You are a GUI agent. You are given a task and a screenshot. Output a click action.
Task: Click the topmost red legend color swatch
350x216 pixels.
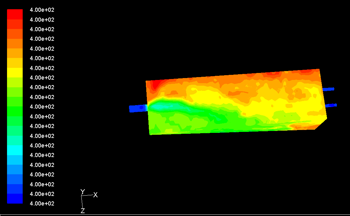tap(15, 14)
